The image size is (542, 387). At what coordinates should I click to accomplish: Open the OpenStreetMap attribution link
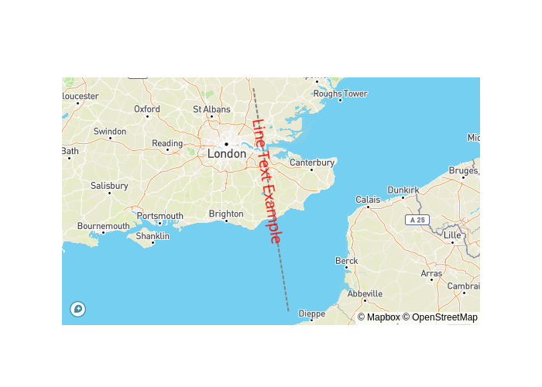[x=440, y=317]
